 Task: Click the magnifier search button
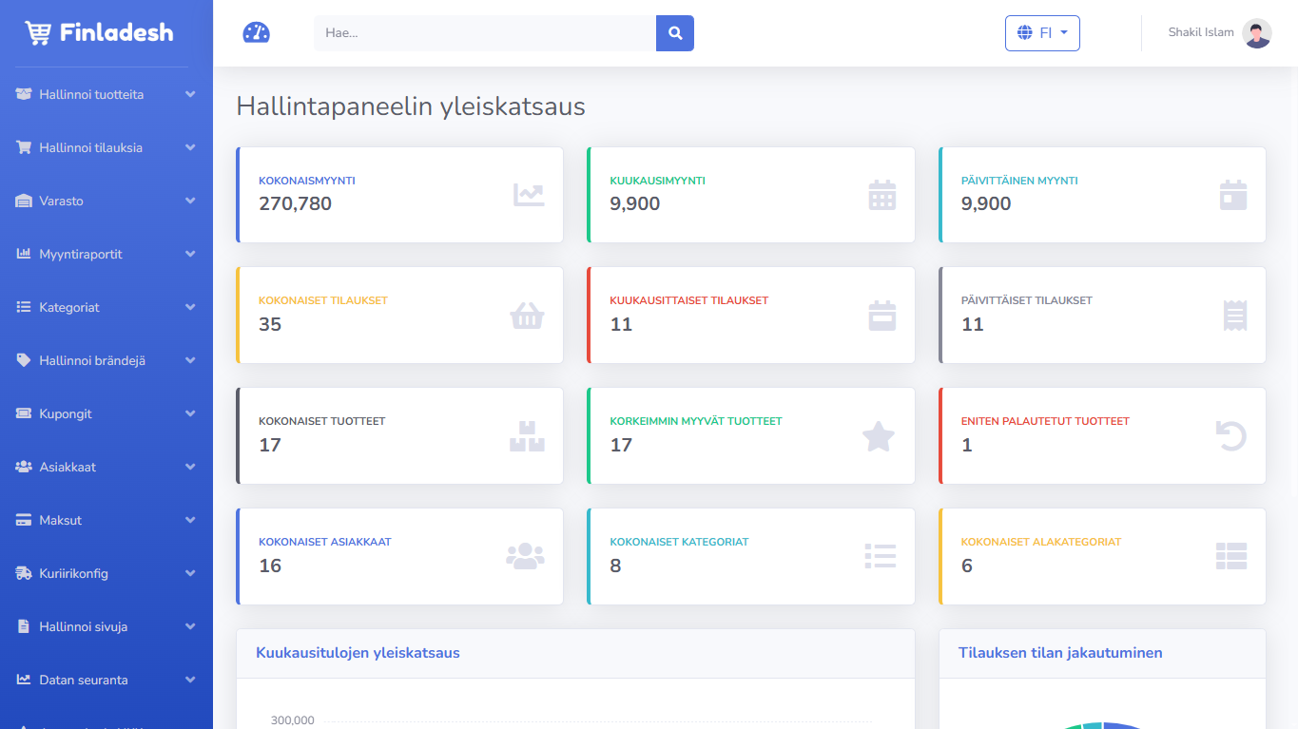(x=675, y=33)
